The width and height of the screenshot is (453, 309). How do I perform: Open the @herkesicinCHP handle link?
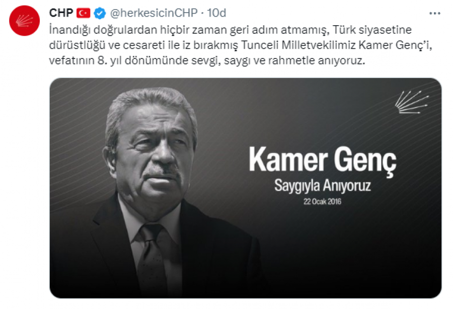(x=154, y=13)
